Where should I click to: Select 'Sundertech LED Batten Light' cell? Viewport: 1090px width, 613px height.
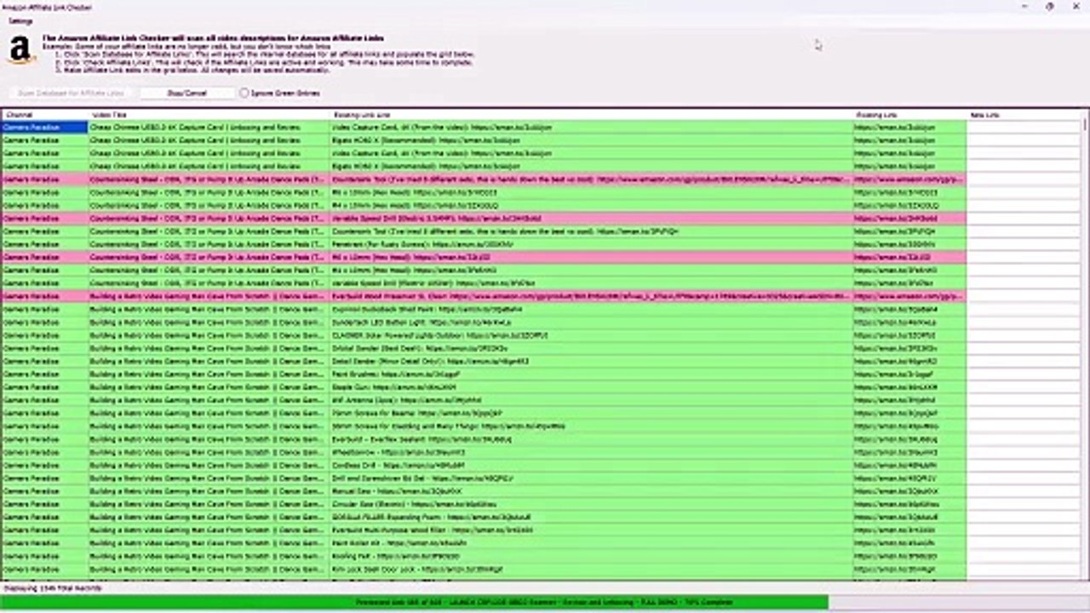[592, 323]
